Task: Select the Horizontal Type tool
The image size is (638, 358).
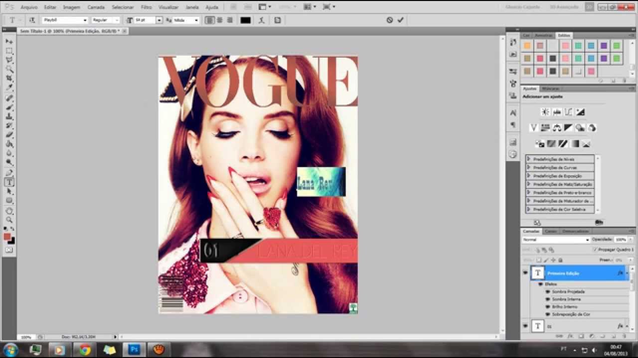Action: pyautogui.click(x=9, y=182)
